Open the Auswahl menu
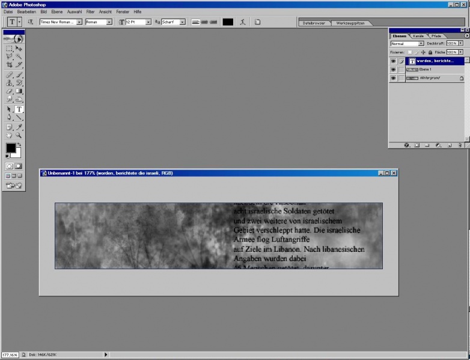Viewport: 470px width, 360px height. 75,11
